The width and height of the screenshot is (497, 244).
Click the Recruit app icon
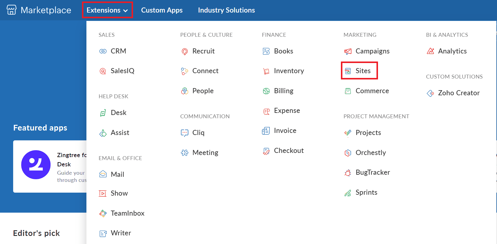[x=185, y=52]
